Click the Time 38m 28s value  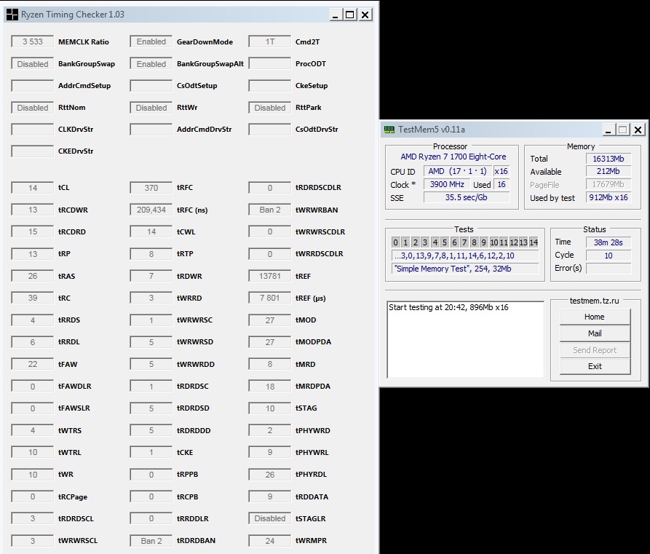pyautogui.click(x=608, y=242)
